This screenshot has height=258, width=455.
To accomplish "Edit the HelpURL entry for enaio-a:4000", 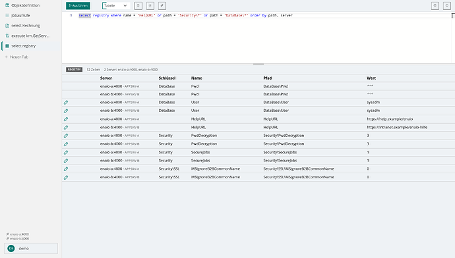I will pos(66,119).
